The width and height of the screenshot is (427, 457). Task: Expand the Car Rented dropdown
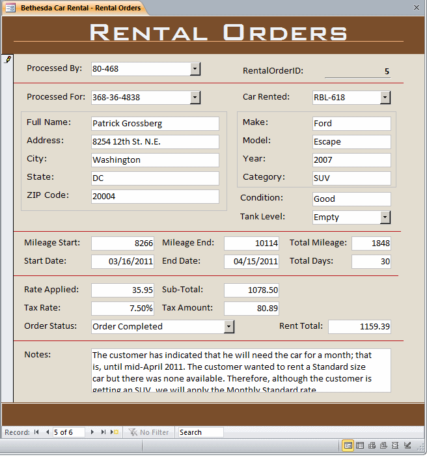pyautogui.click(x=385, y=98)
